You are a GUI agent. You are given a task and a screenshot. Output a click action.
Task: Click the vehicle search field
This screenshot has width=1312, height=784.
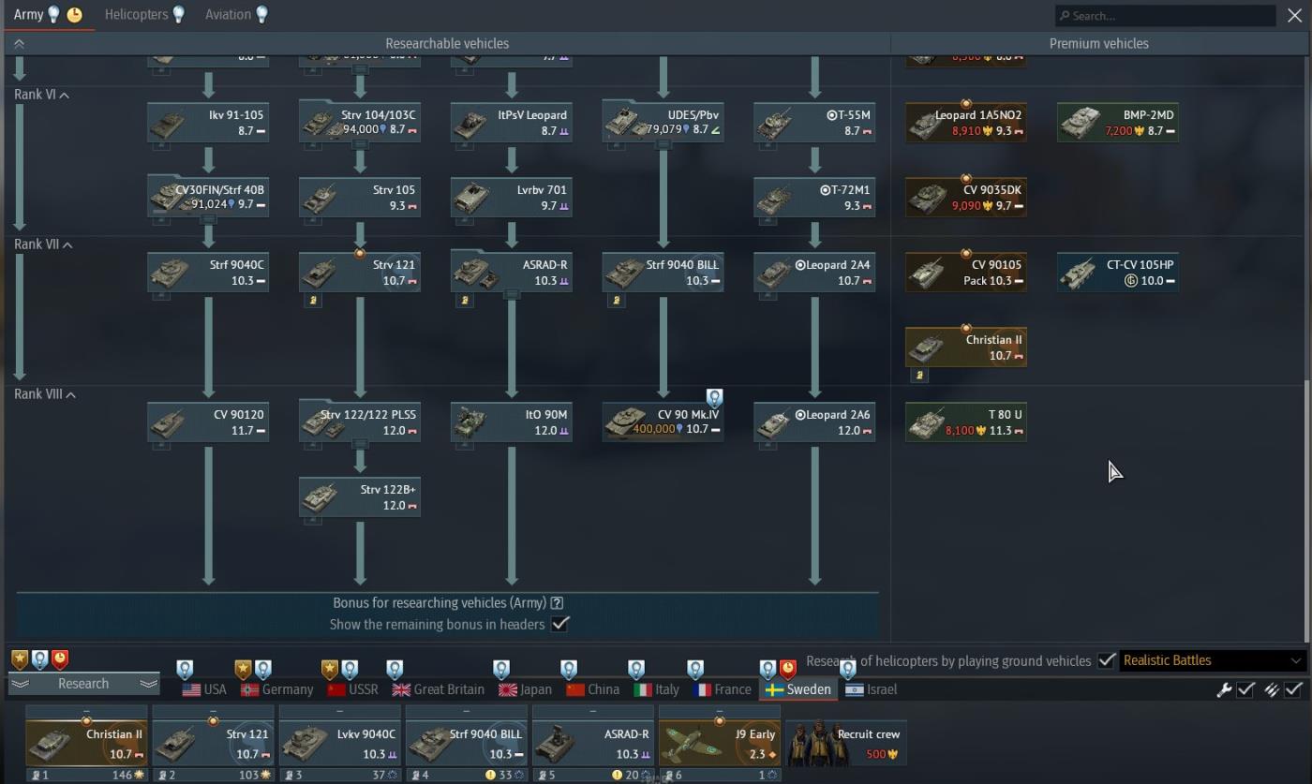click(x=1165, y=15)
